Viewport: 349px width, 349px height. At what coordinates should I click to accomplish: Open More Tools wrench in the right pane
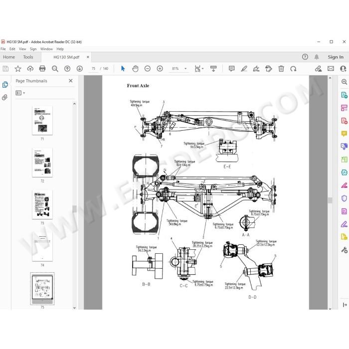pyautogui.click(x=344, y=250)
